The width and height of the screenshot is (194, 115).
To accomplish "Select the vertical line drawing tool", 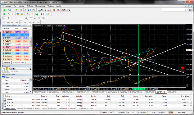I will 14,18.
